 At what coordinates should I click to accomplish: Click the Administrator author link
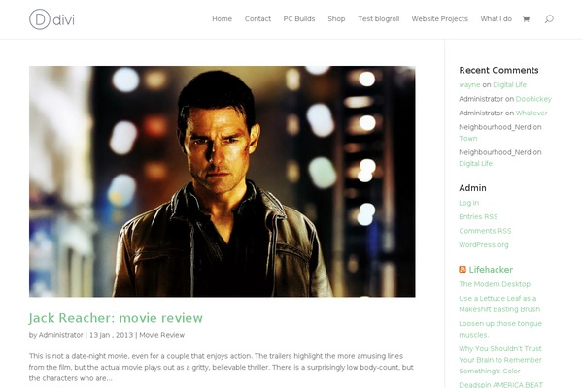pos(60,335)
